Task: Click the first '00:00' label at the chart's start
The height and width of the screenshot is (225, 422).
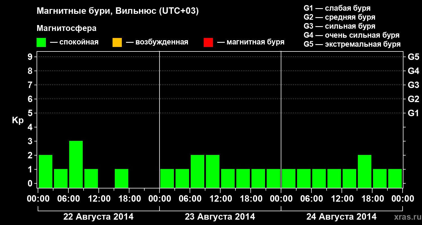Action: coord(38,199)
